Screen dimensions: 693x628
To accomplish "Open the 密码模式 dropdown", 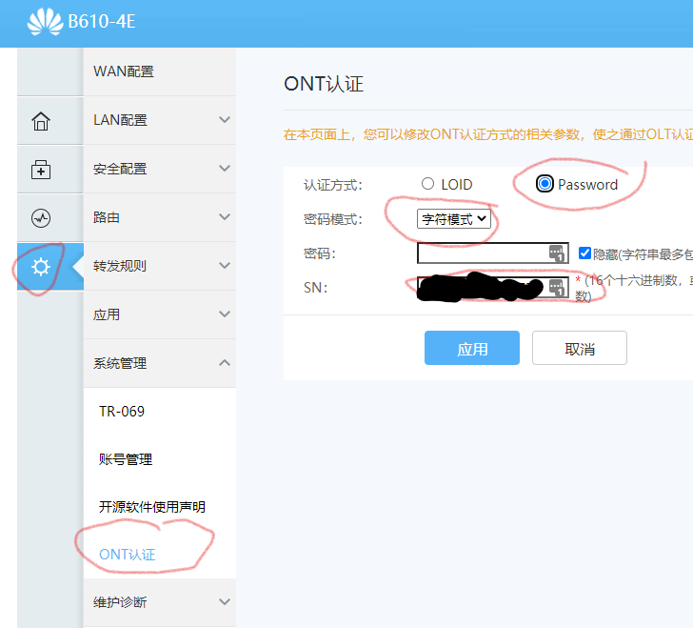I will click(x=454, y=219).
